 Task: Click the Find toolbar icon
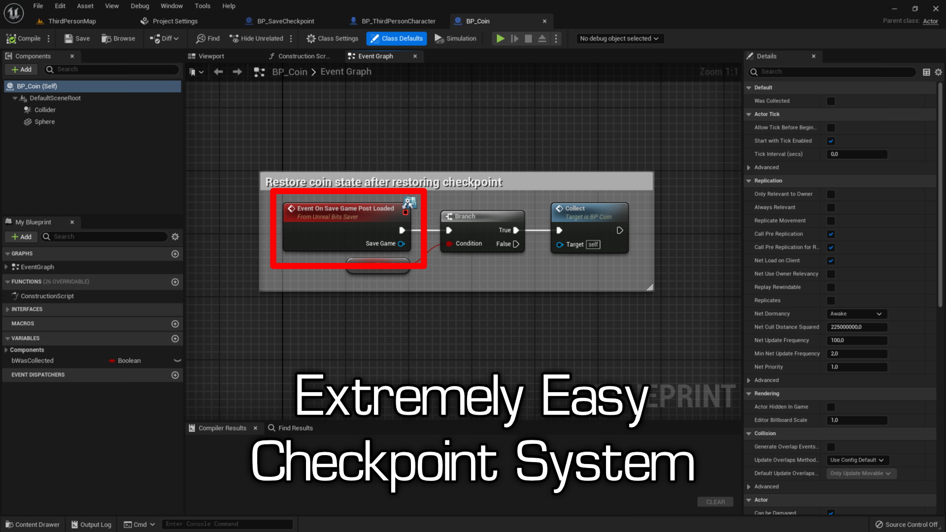(207, 38)
